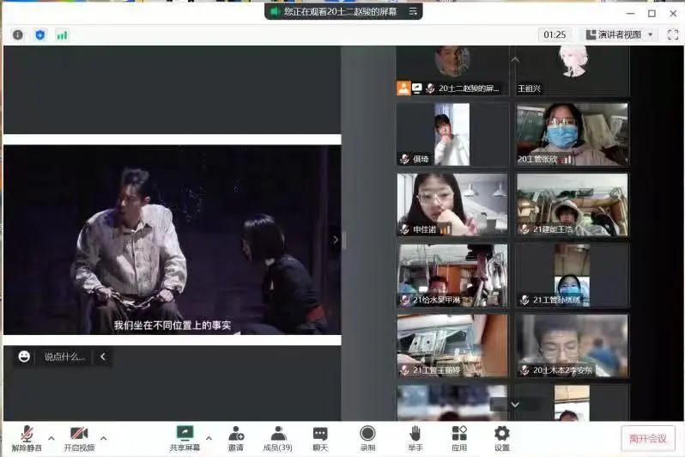Click the 说点什么 message input field
The width and height of the screenshot is (685, 457).
click(x=64, y=356)
